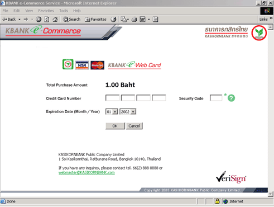Expand the Links toolbar chevron
The width and height of the screenshot is (274, 207).
(x=271, y=18)
